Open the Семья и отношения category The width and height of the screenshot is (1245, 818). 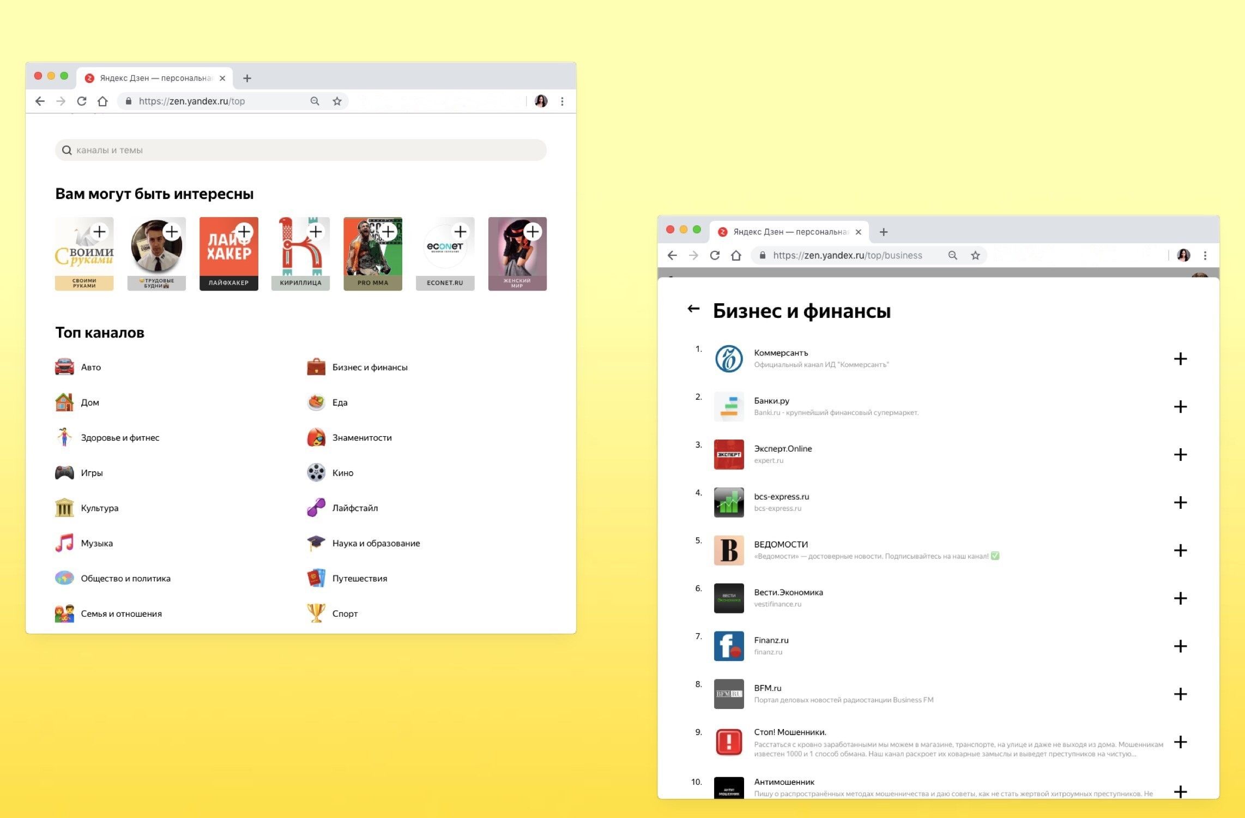[x=108, y=613]
